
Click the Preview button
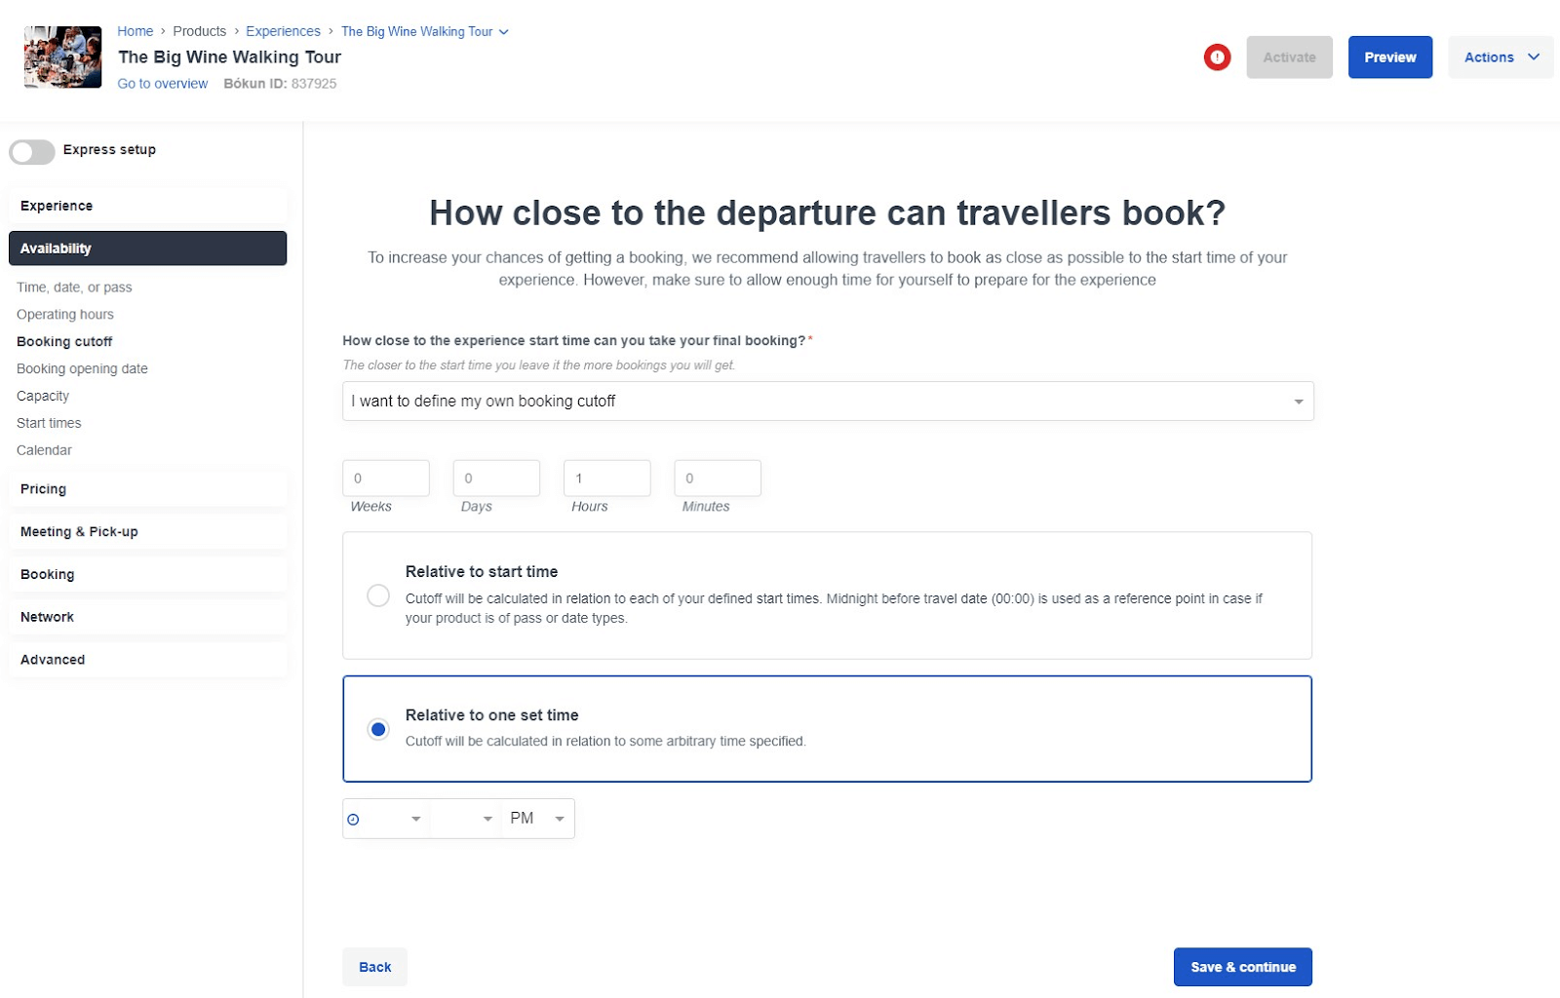coord(1389,57)
